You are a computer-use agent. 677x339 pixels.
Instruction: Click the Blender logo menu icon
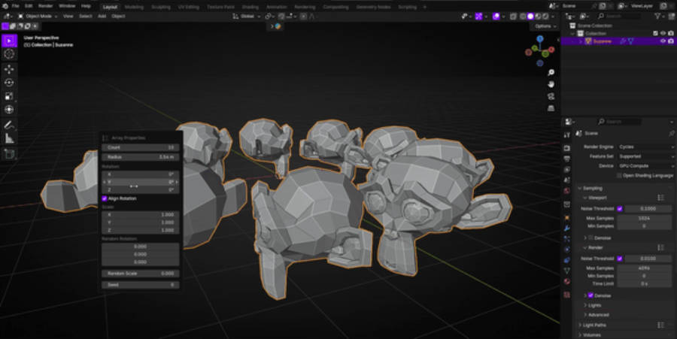click(x=5, y=6)
